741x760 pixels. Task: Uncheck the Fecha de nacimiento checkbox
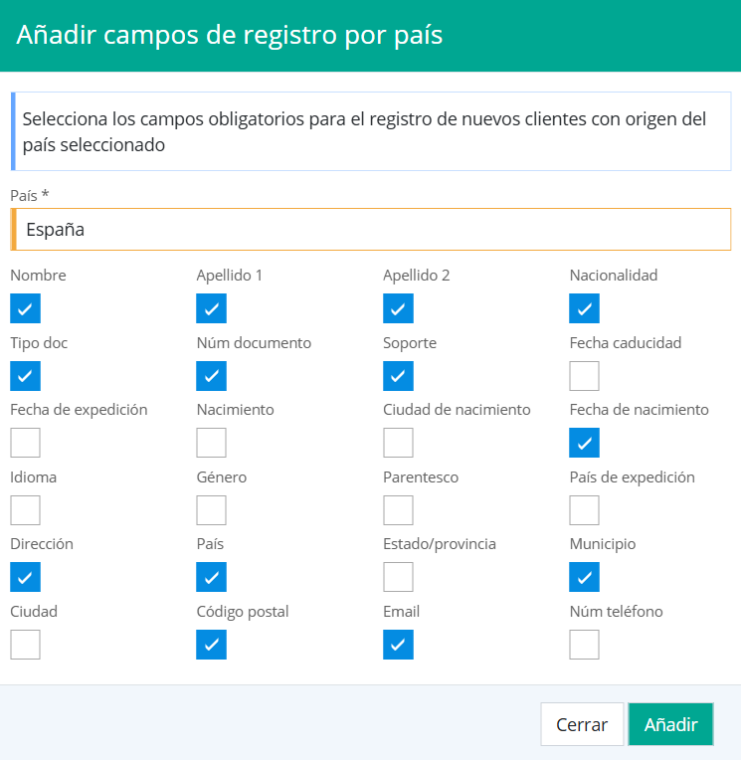(585, 443)
